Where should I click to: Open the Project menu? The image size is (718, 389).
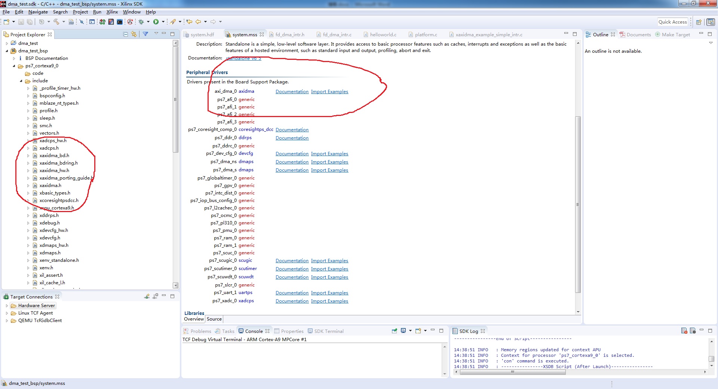[80, 12]
